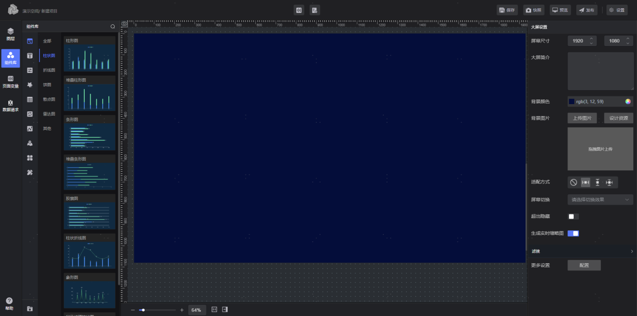Open the 页面变量 page variables panel

click(x=10, y=81)
